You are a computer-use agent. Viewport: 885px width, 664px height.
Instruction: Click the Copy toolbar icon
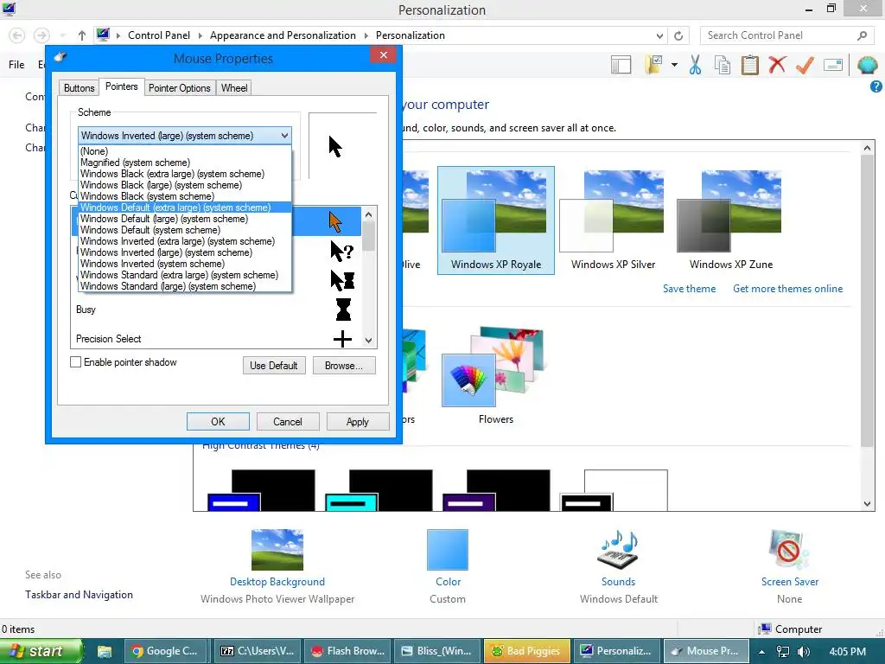(723, 65)
